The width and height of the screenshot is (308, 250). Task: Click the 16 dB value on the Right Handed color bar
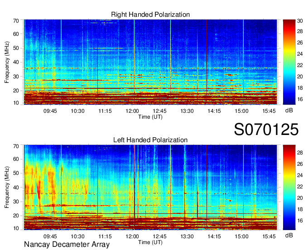pyautogui.click(x=300, y=99)
